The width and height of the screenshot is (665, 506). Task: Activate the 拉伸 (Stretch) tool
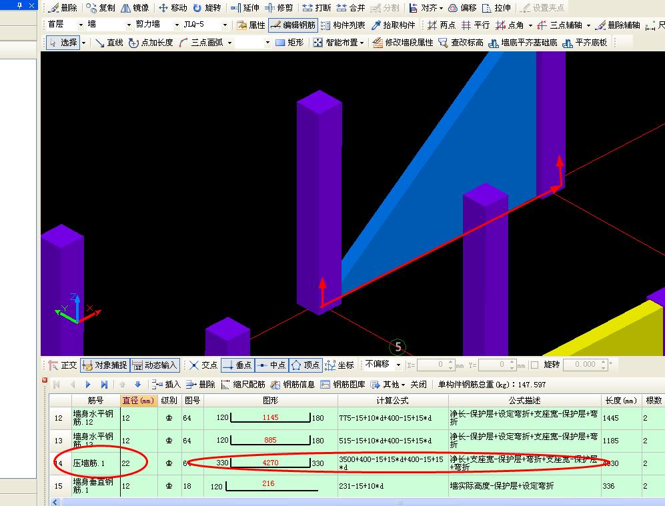coord(497,7)
